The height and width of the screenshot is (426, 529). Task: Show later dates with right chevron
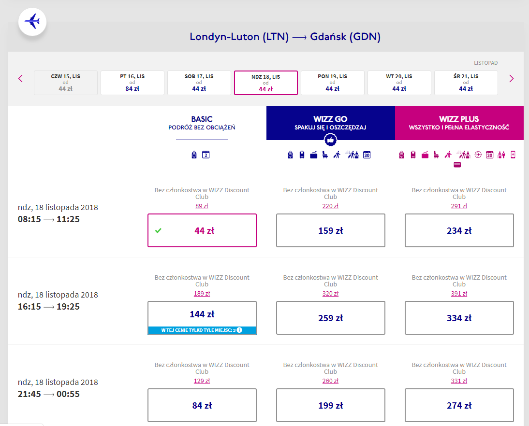tap(512, 79)
